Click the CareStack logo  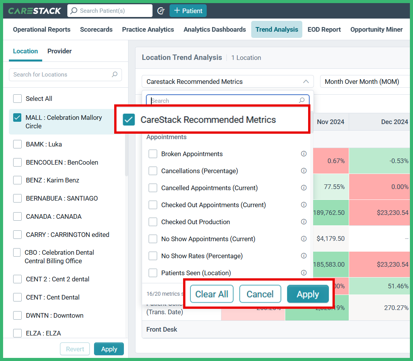(34, 10)
